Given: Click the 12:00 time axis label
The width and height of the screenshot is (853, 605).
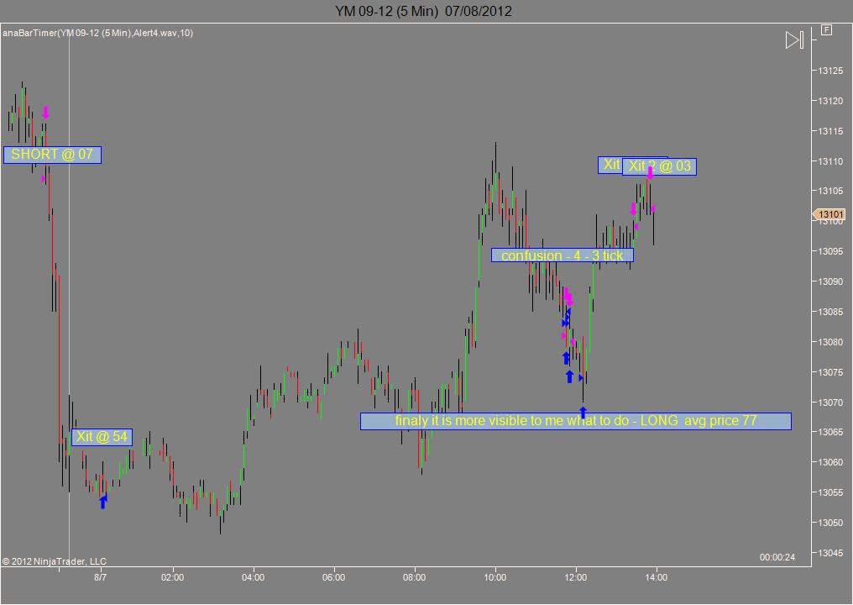Looking at the screenshot, I should 576,577.
